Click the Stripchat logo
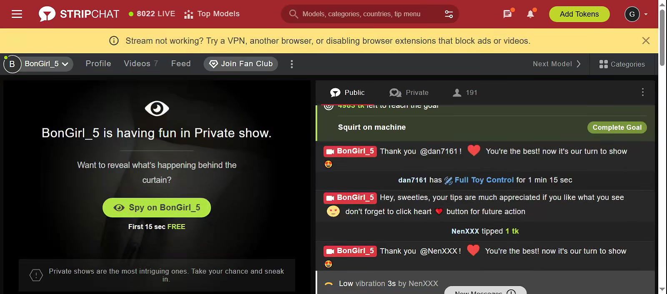667x294 pixels. pos(79,14)
